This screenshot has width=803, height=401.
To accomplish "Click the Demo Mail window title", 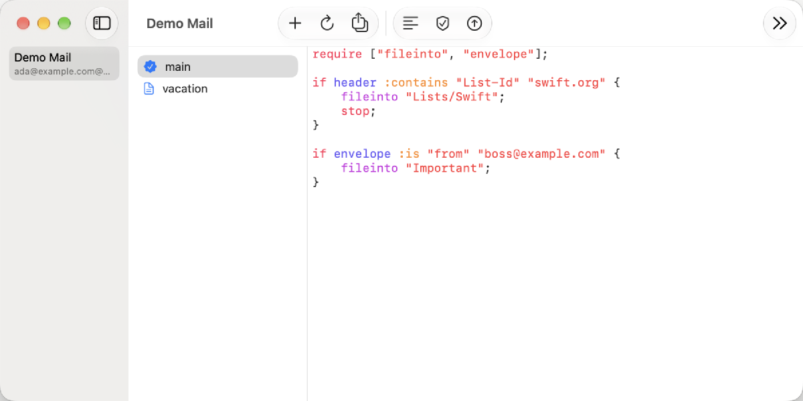I will [x=179, y=23].
